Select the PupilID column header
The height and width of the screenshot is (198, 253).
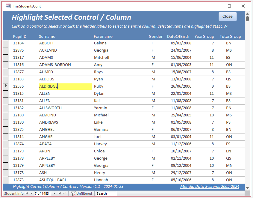(20, 36)
